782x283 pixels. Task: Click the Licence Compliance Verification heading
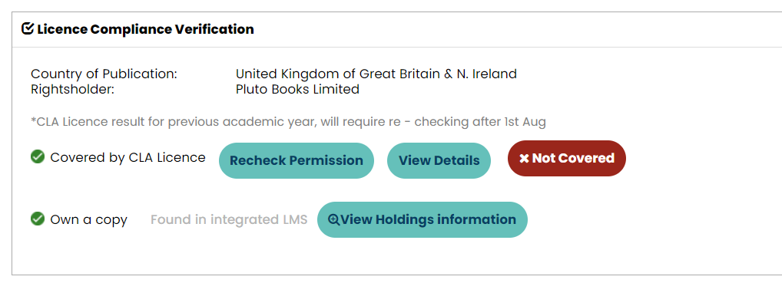click(145, 29)
